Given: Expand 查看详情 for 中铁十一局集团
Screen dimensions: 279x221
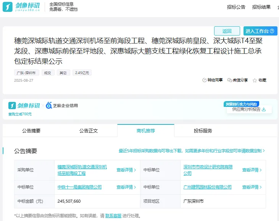Looking at the screenshot, I should [x=126, y=187].
